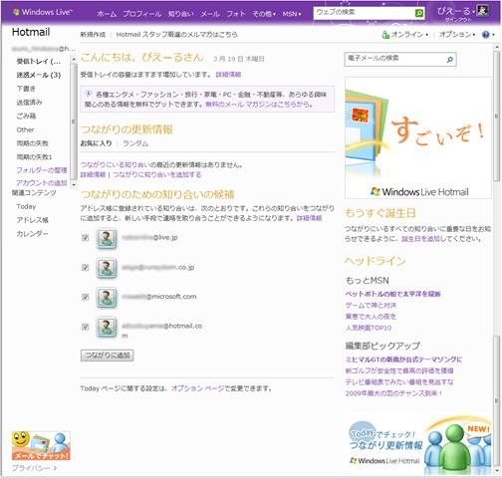Viewport: 502px width, 478px height.
Task: Open the help dropdown arrow
Action: pyautogui.click(x=493, y=35)
